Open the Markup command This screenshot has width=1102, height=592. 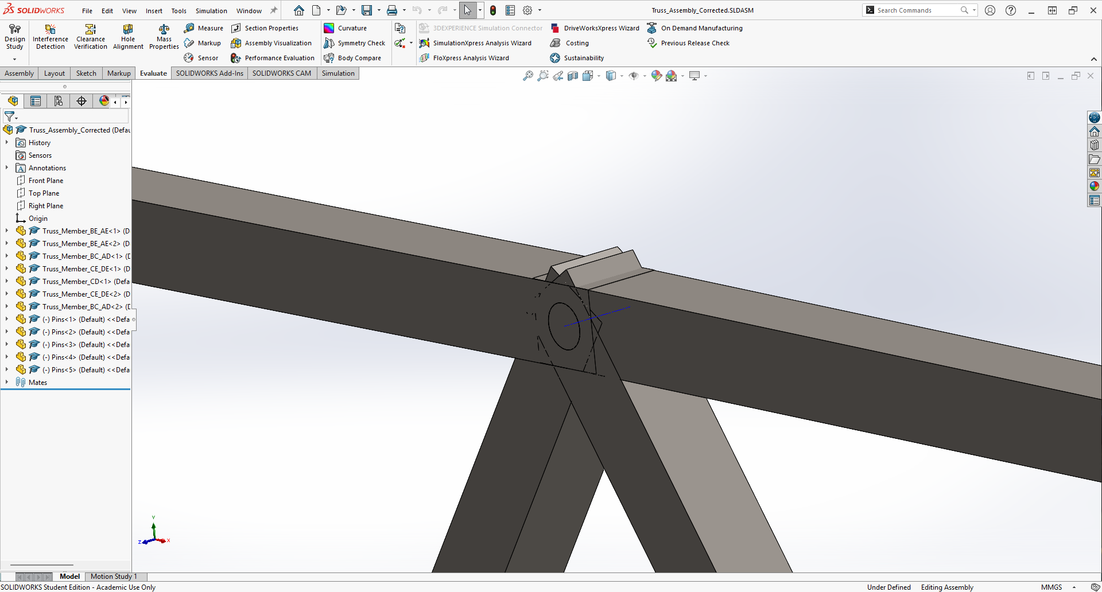point(203,43)
